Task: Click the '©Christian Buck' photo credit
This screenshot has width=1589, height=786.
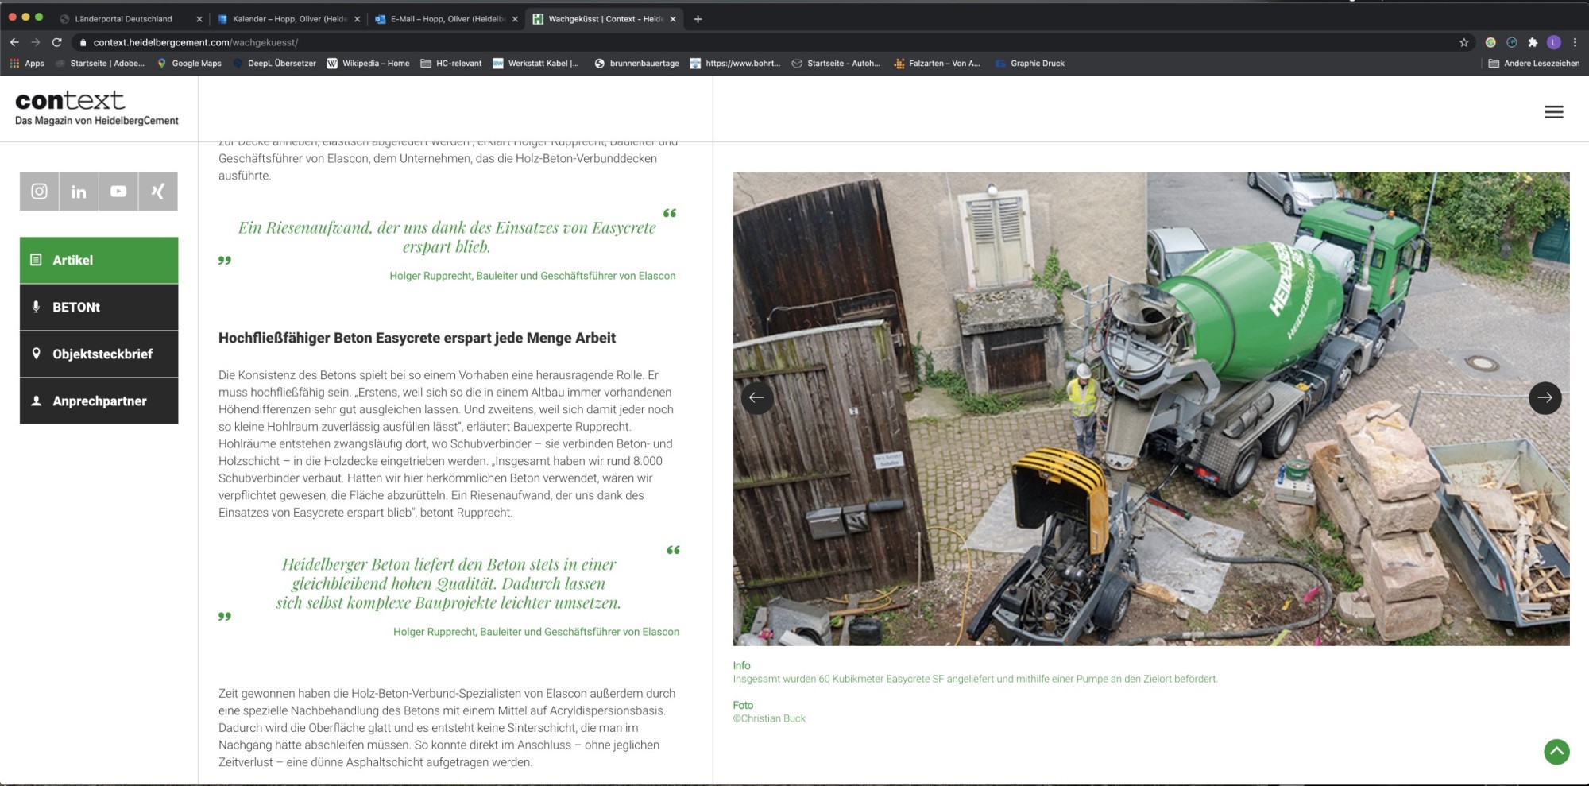Action: tap(769, 718)
